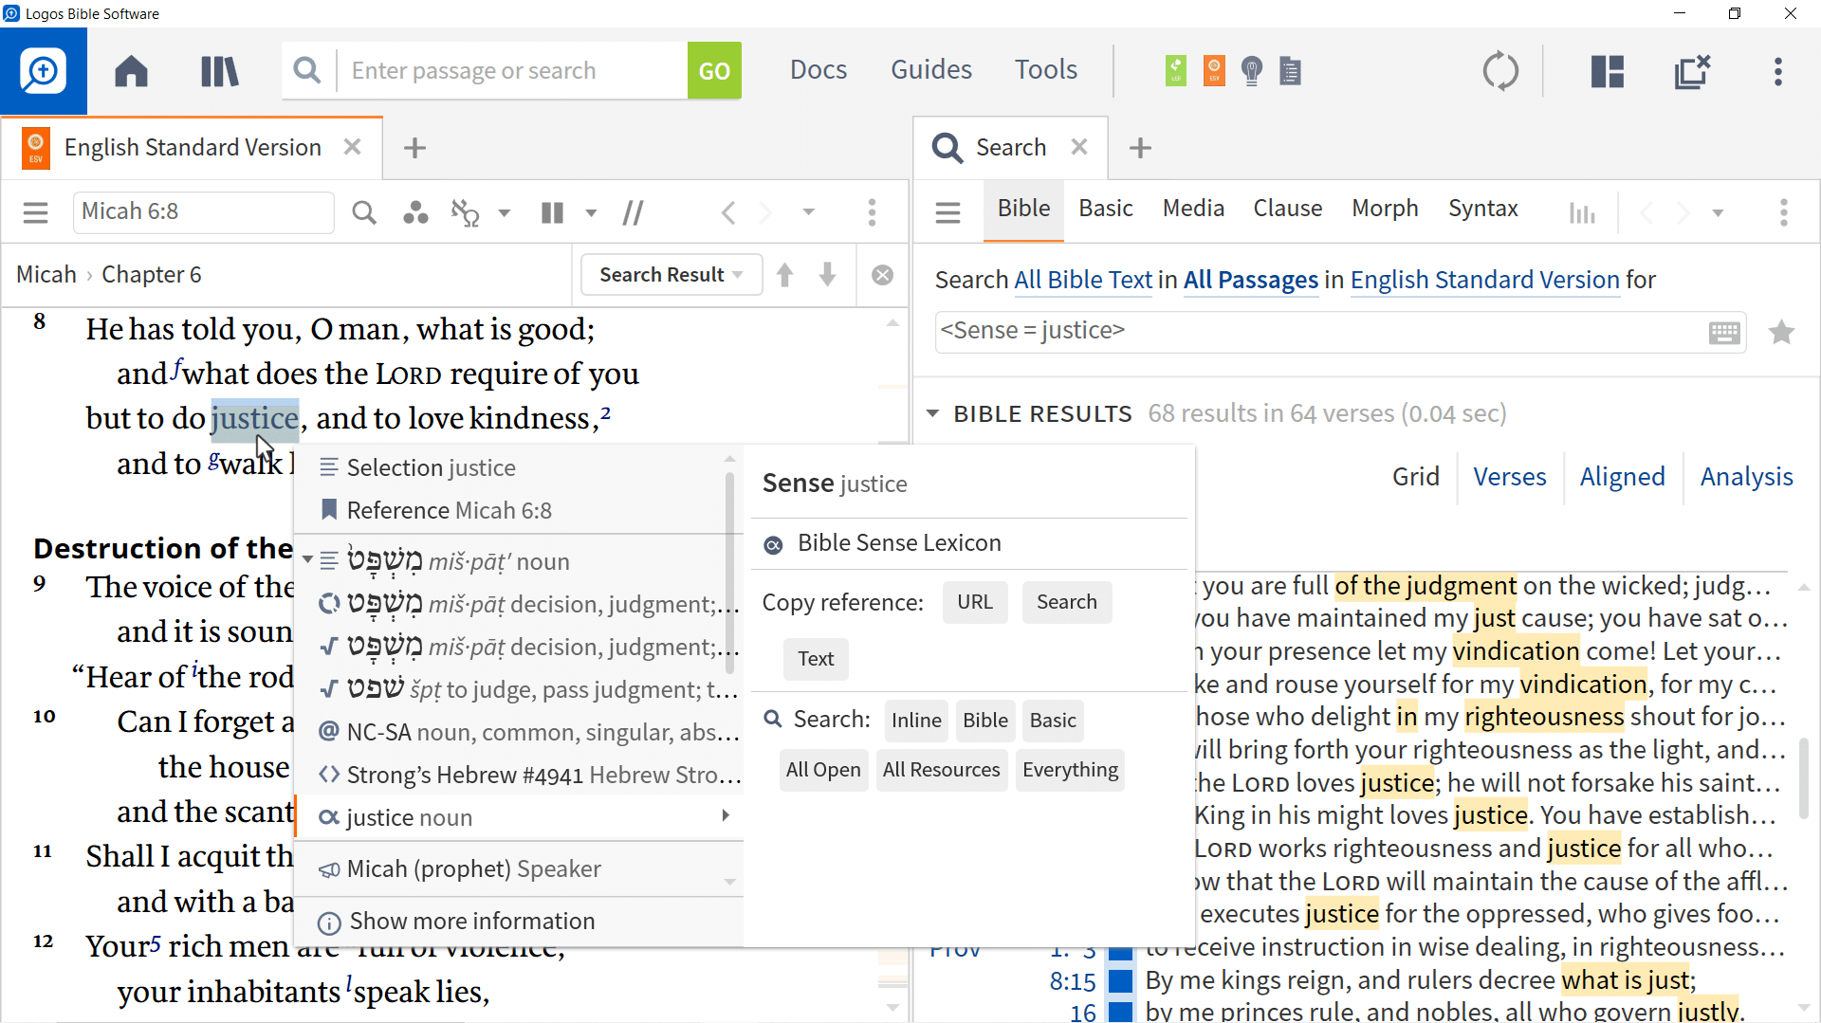Switch to the Syntax search tab
Image resolution: width=1821 pixels, height=1023 pixels.
[x=1482, y=209]
